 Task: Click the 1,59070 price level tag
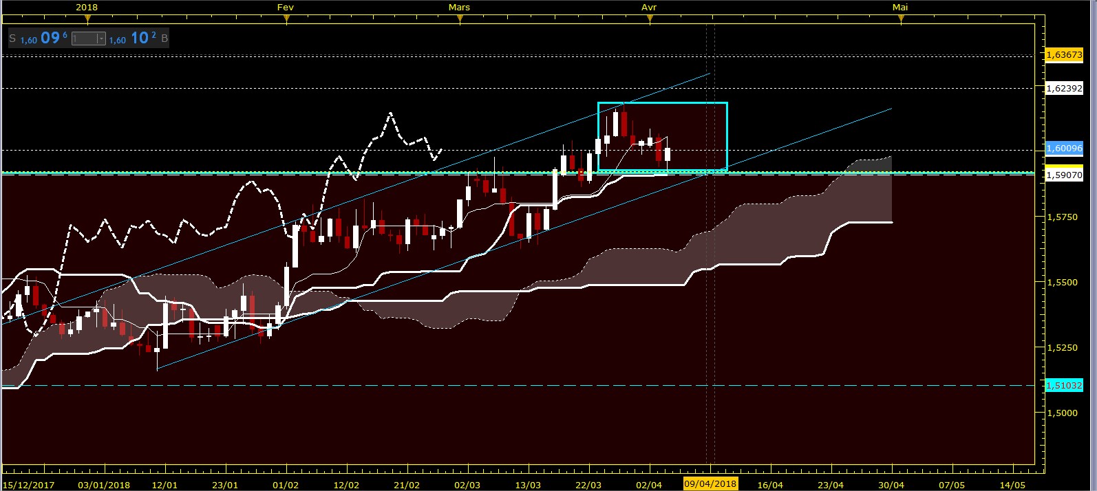[1064, 175]
